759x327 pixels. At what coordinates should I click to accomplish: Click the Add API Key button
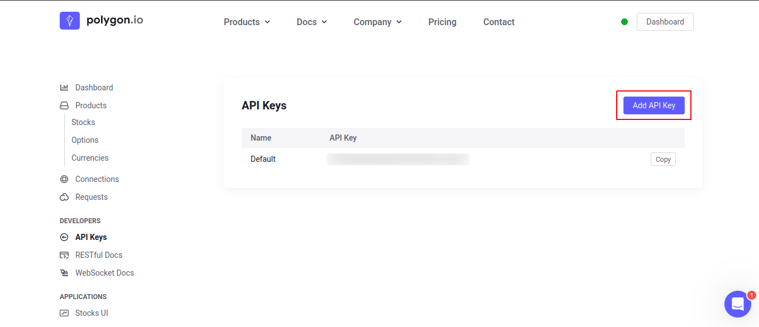coord(654,105)
